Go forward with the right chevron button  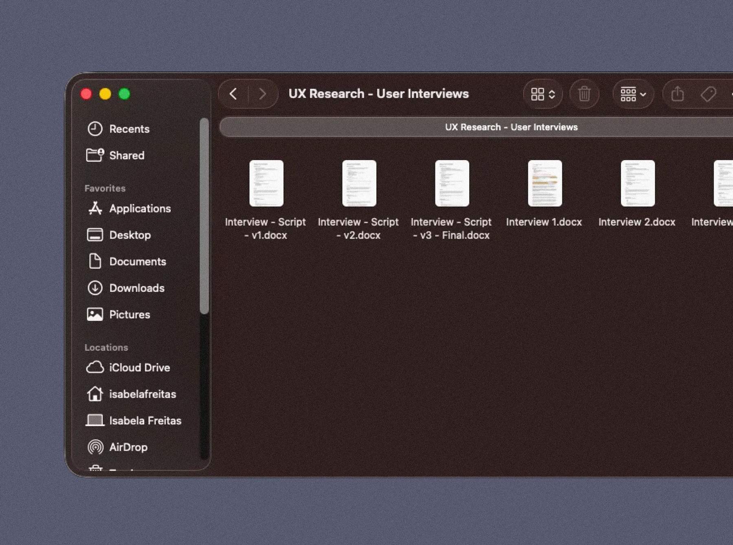263,94
